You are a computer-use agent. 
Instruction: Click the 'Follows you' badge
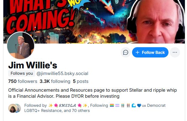point(22,73)
